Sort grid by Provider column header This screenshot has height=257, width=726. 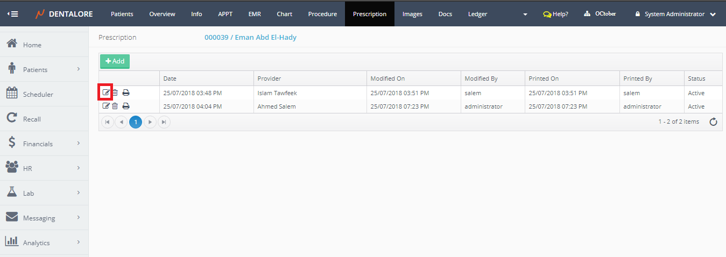[269, 78]
